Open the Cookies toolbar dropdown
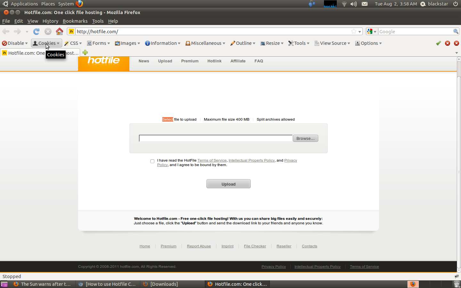The image size is (461, 288). tap(47, 43)
